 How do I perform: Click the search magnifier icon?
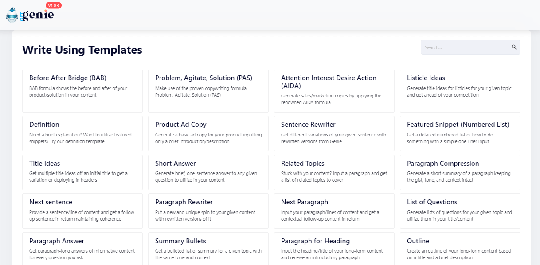click(x=514, y=47)
